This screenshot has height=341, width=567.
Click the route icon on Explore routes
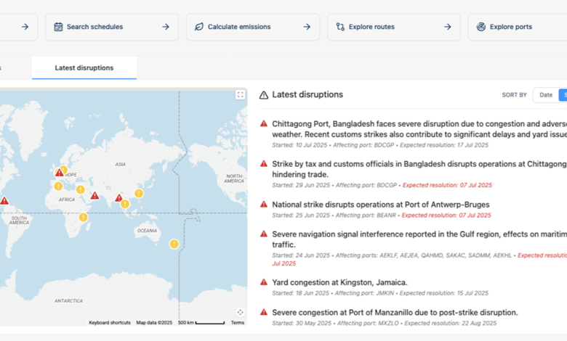click(340, 27)
